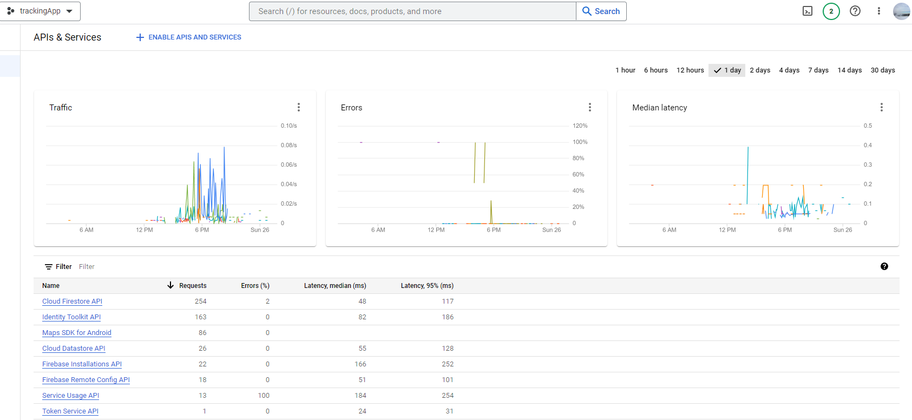912x420 pixels.
Task: Open the table help icon
Action: (x=884, y=266)
